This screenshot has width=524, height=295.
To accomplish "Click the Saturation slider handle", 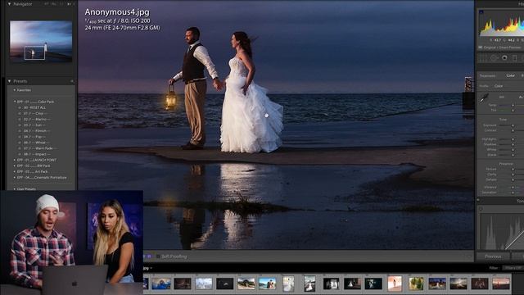I will (513, 193).
